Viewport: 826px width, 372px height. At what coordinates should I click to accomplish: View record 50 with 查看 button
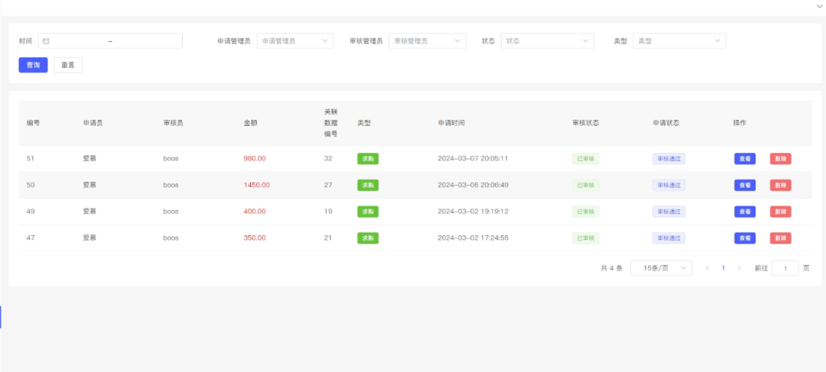(x=744, y=185)
